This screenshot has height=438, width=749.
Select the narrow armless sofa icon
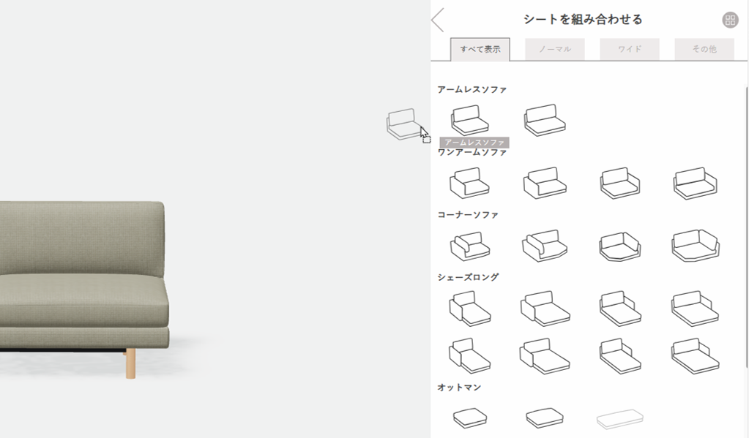pyautogui.click(x=470, y=120)
